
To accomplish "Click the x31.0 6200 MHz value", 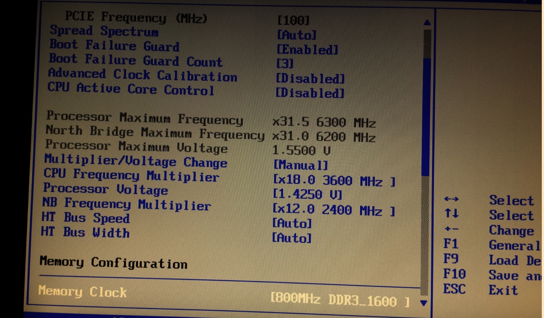I will point(324,137).
